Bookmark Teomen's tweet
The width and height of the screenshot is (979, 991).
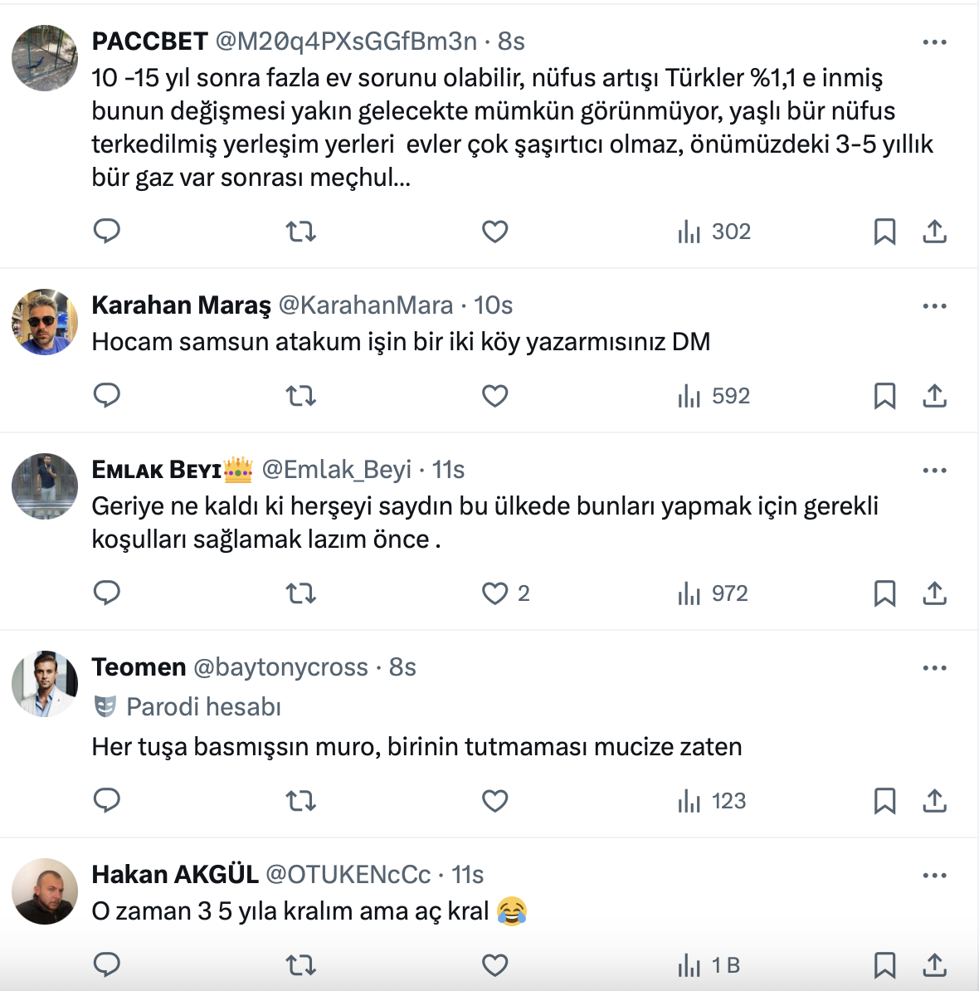(884, 801)
